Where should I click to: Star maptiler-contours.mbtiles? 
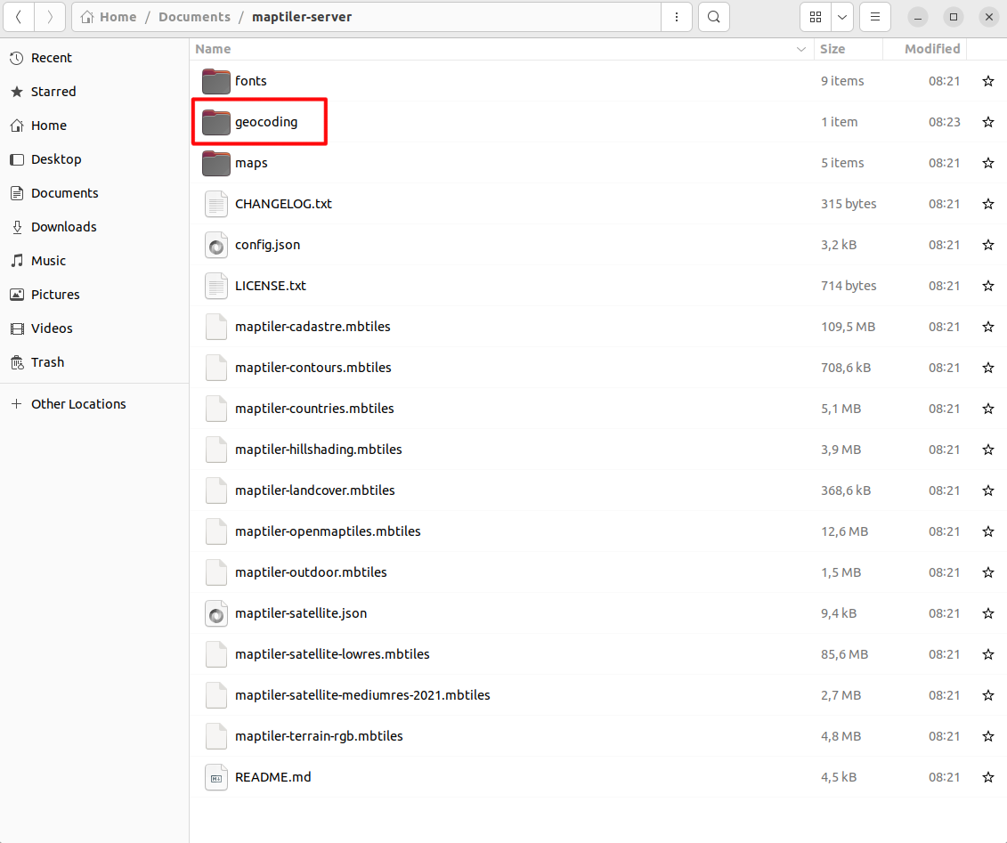(x=987, y=368)
